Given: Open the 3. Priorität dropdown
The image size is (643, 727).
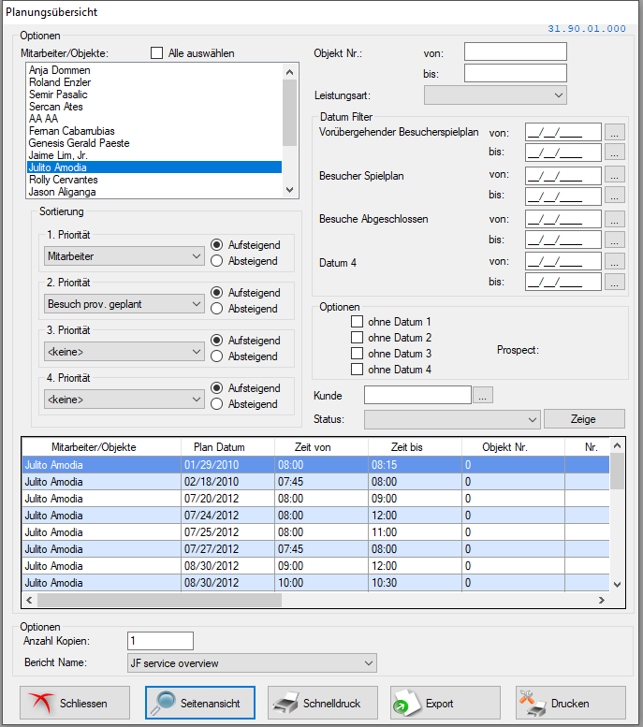Looking at the screenshot, I should click(x=124, y=352).
